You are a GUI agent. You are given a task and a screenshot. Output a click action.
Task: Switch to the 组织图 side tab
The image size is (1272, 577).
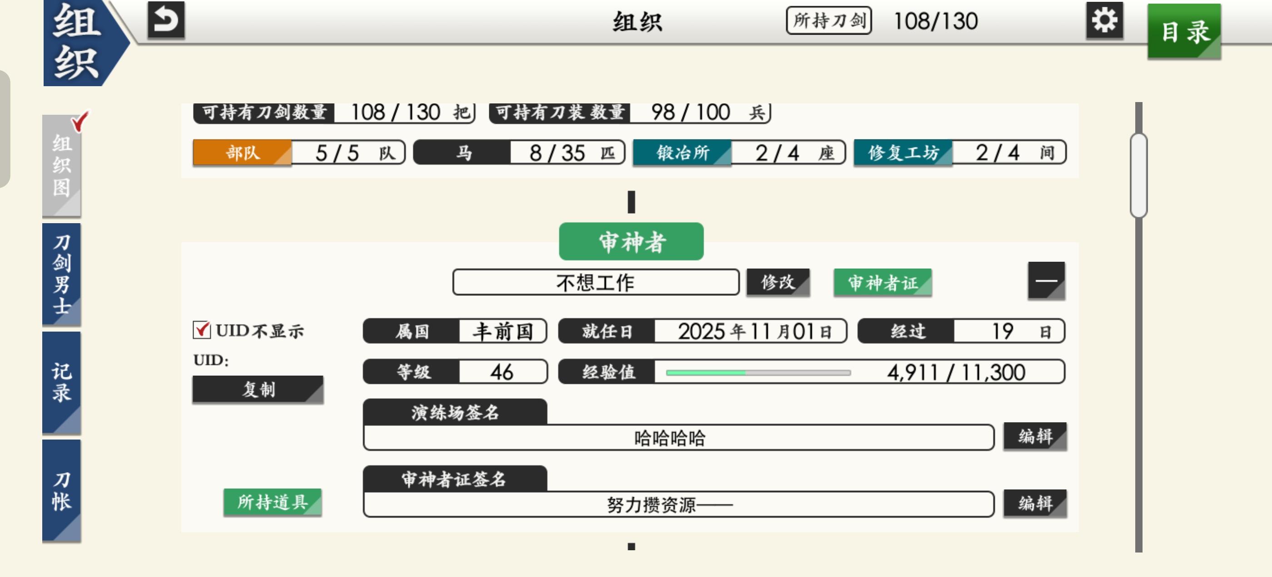click(x=62, y=166)
